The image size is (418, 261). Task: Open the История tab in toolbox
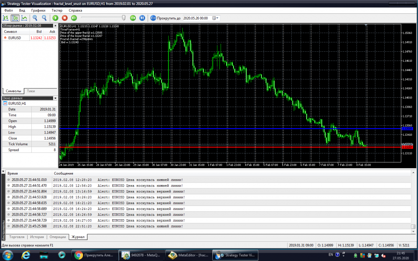37,237
